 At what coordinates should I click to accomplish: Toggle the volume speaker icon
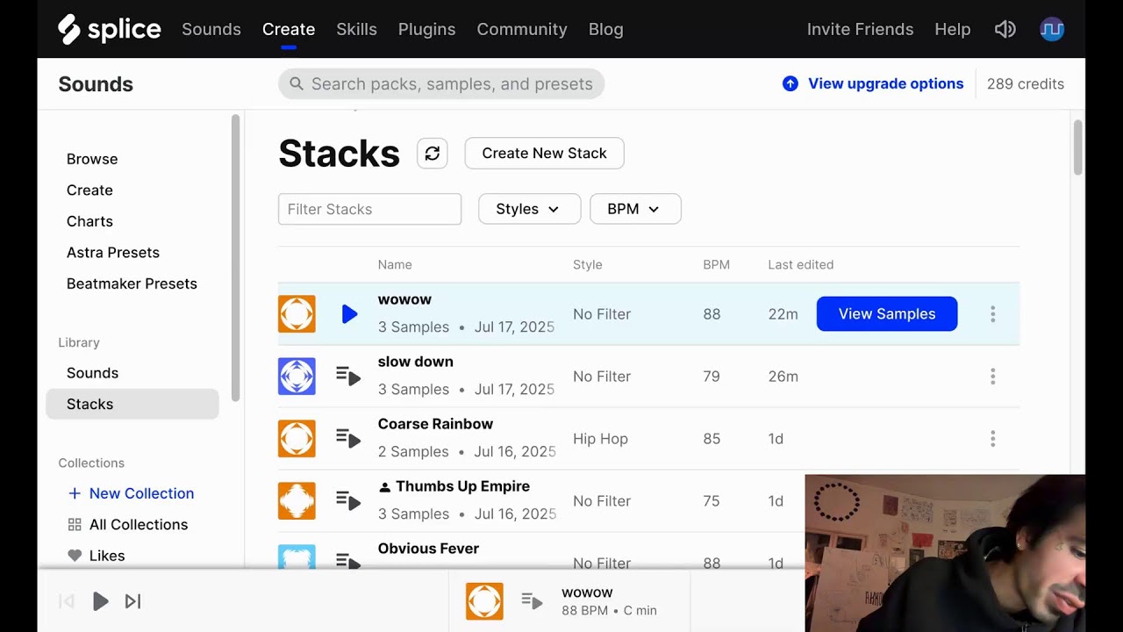(1005, 29)
